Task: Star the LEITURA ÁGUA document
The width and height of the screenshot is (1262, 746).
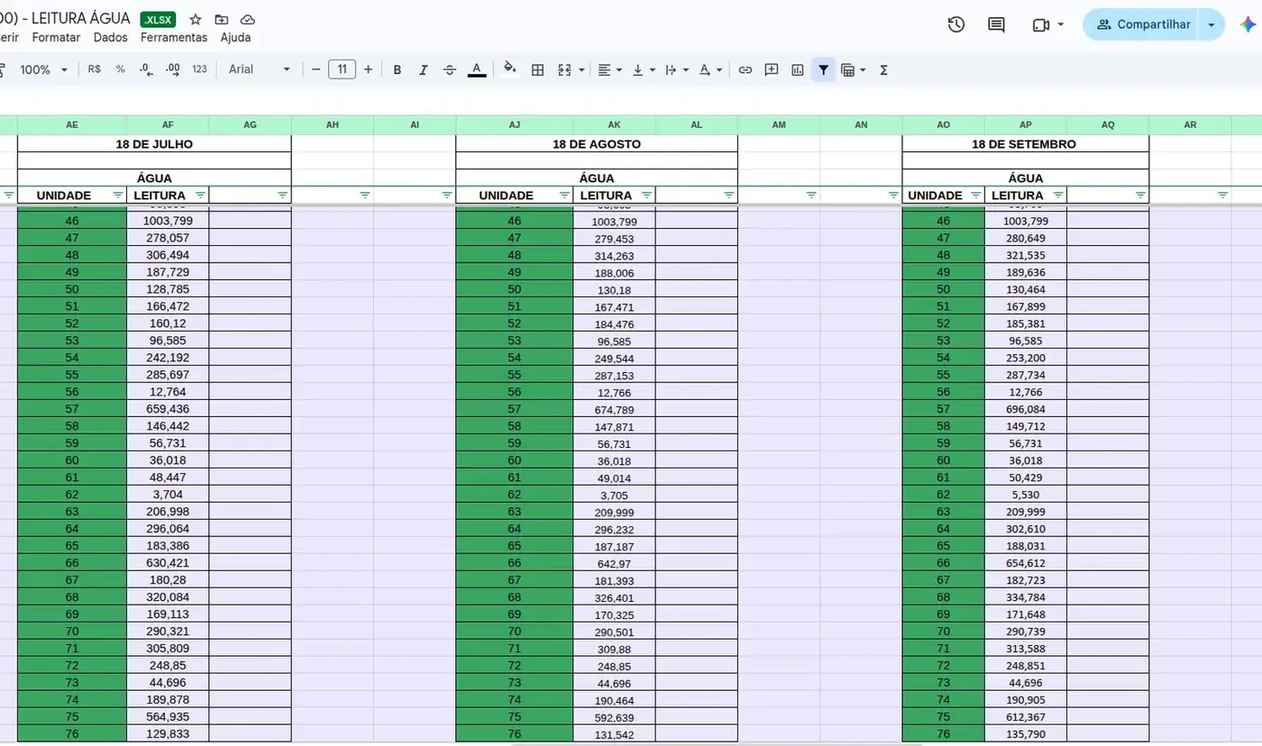Action: [196, 20]
